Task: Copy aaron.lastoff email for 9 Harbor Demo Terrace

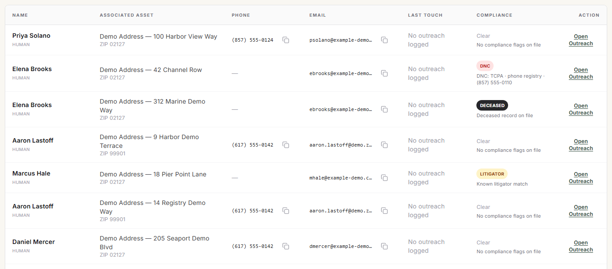Action: tap(384, 145)
